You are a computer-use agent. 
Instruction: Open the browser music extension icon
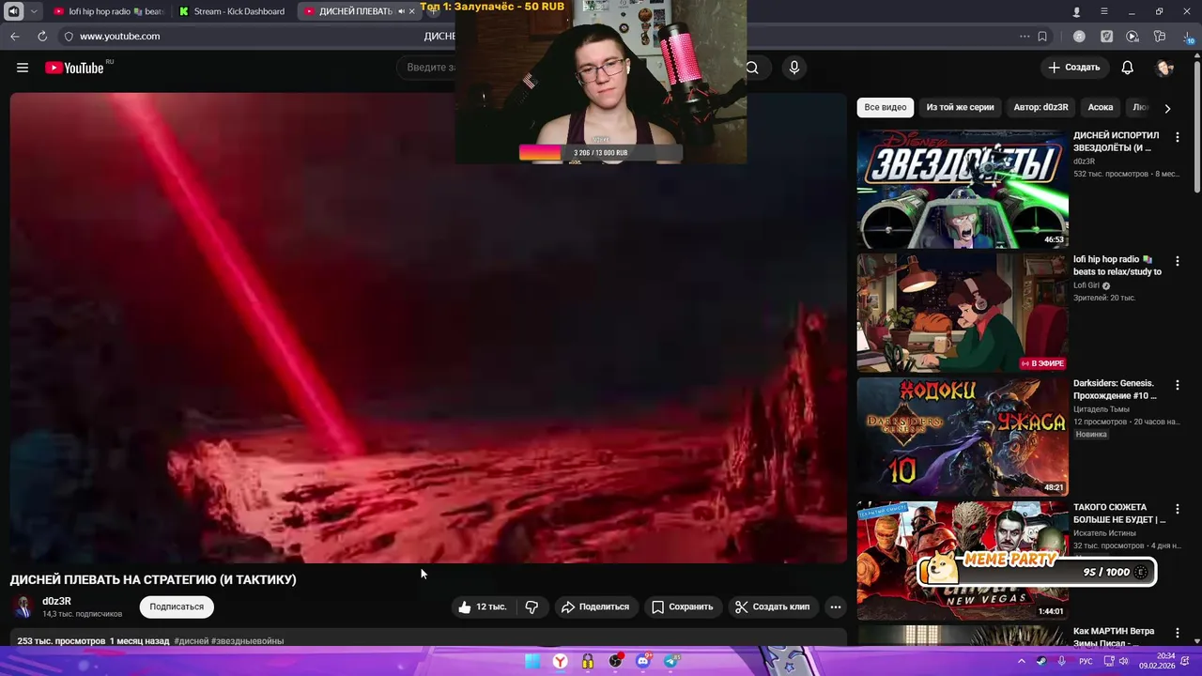[1079, 37]
